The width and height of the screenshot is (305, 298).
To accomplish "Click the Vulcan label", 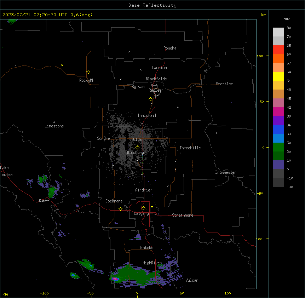I will coord(192,280).
